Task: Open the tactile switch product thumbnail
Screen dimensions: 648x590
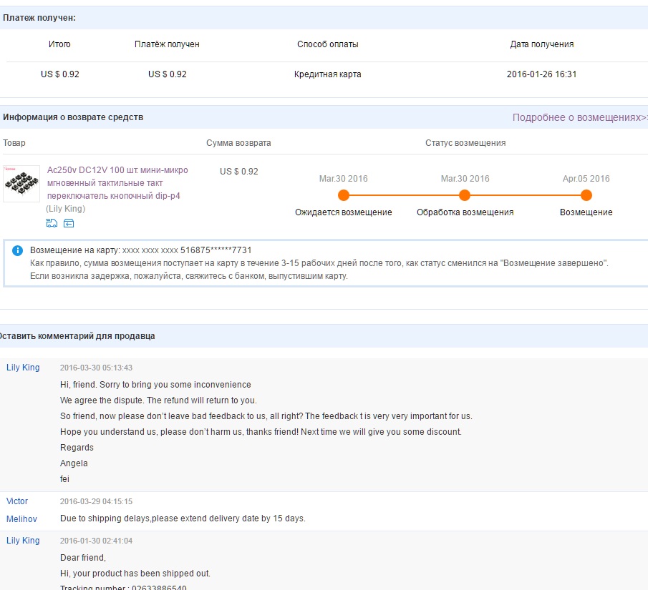Action: (x=21, y=184)
